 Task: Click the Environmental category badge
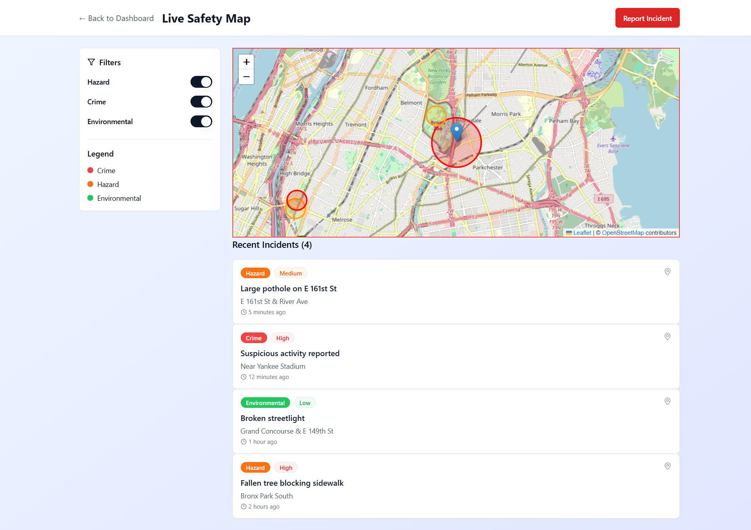(265, 403)
